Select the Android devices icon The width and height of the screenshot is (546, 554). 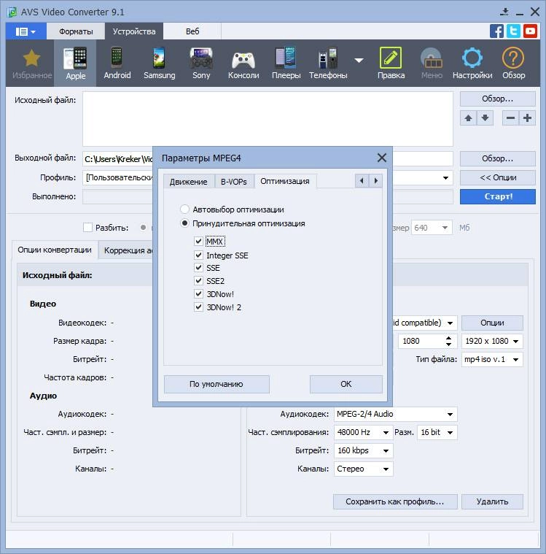pos(117,64)
